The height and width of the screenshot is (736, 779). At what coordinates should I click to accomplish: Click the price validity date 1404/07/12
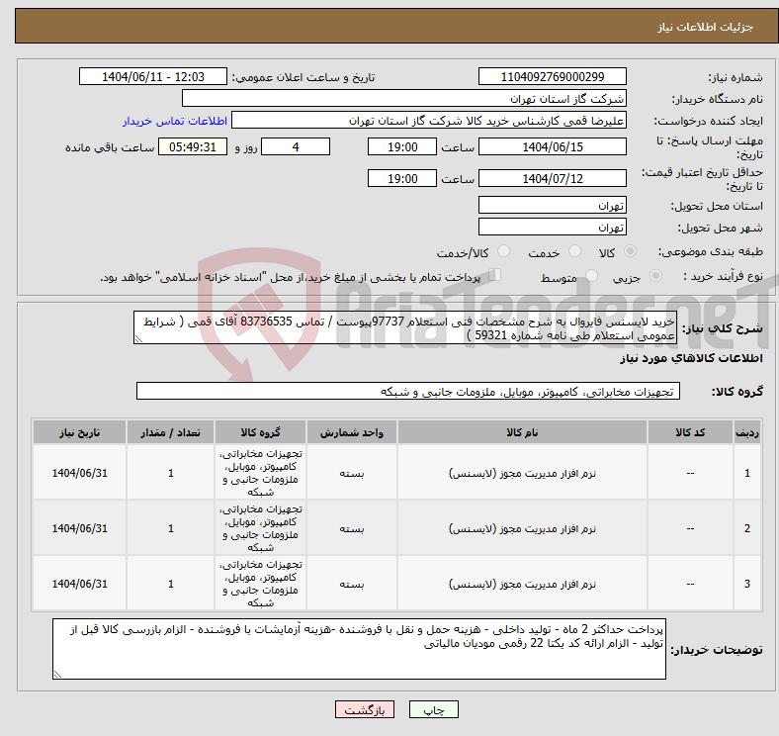[552, 178]
